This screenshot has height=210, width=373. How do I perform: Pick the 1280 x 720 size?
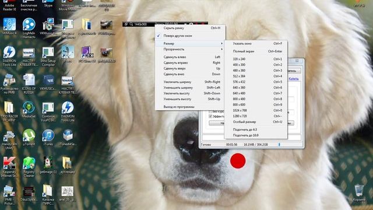click(x=256, y=116)
